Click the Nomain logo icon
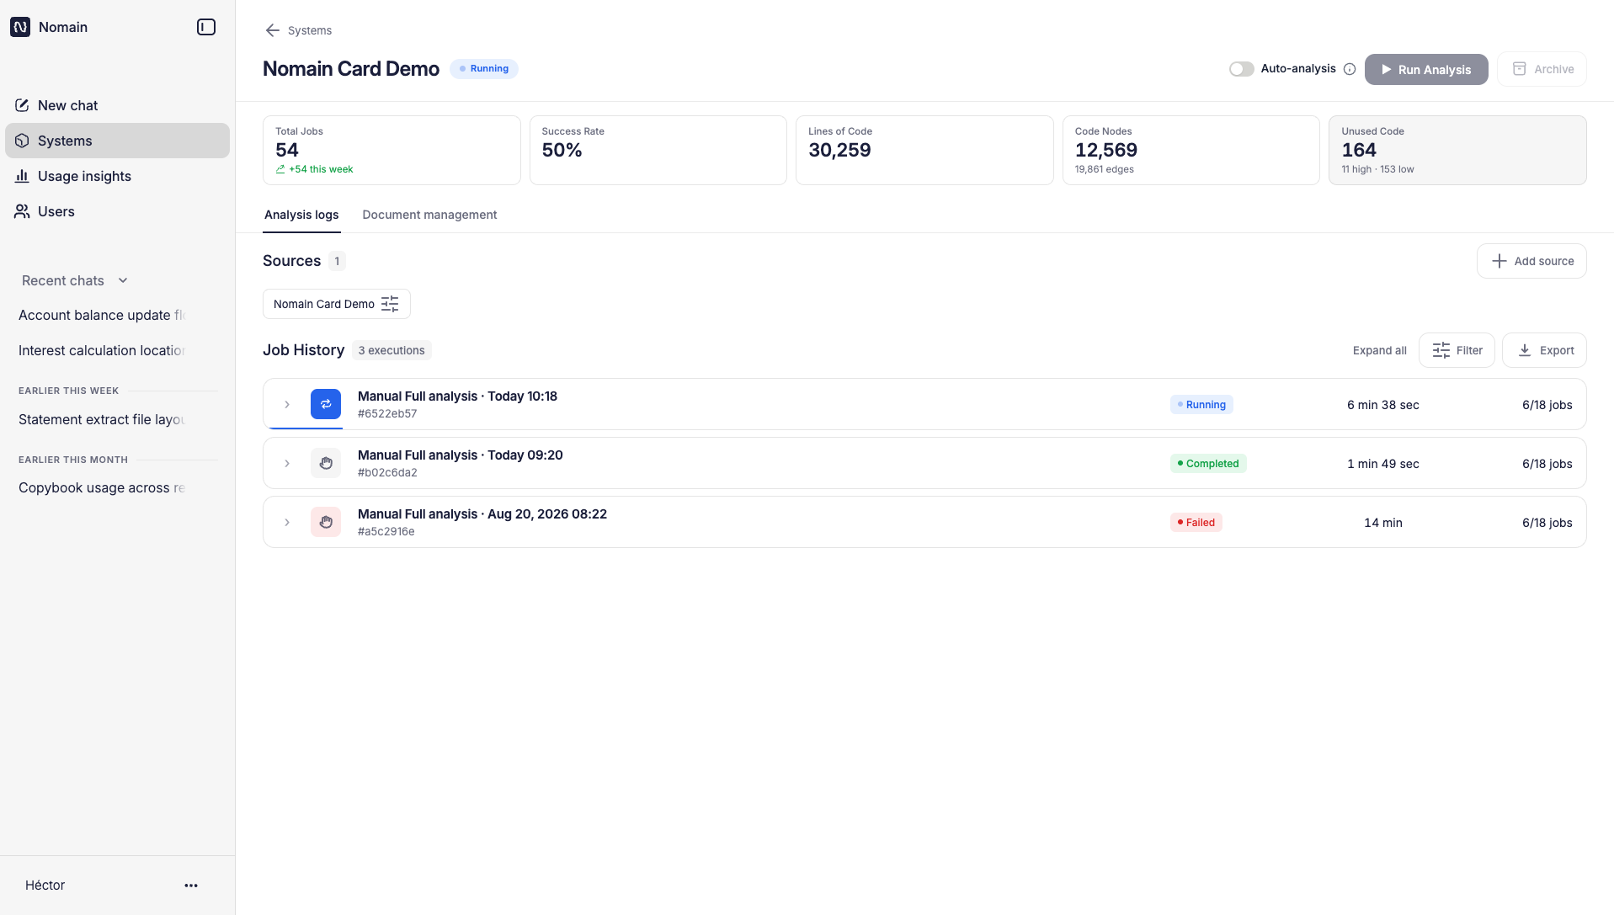Screen dimensions: 1614x915 [20, 27]
